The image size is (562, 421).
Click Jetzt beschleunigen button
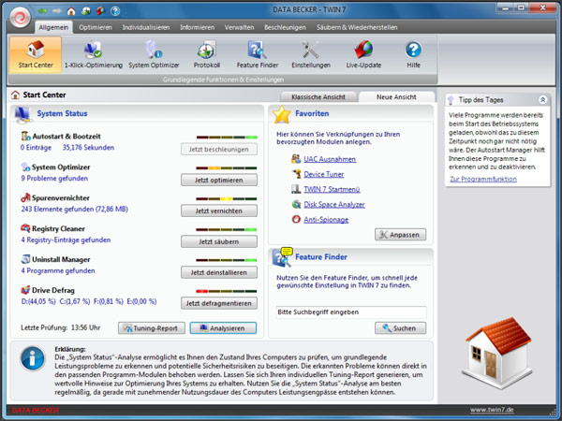tap(219, 150)
